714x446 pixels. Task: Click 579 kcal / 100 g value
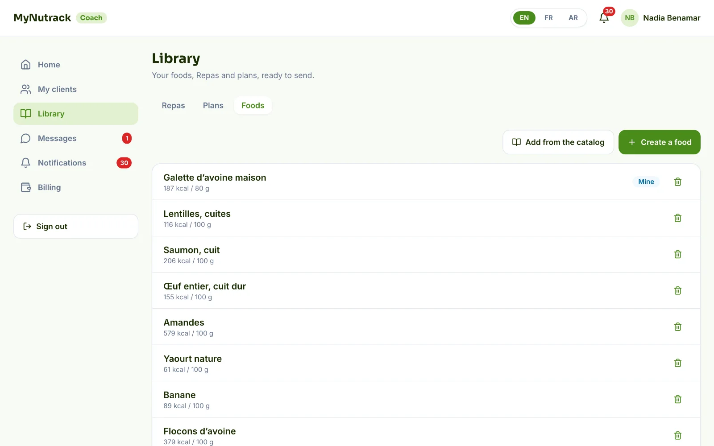click(x=188, y=333)
